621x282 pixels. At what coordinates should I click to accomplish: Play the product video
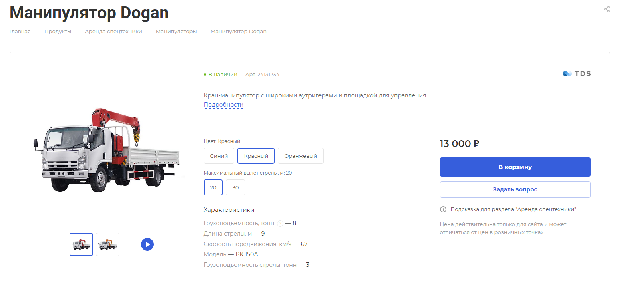tap(147, 244)
